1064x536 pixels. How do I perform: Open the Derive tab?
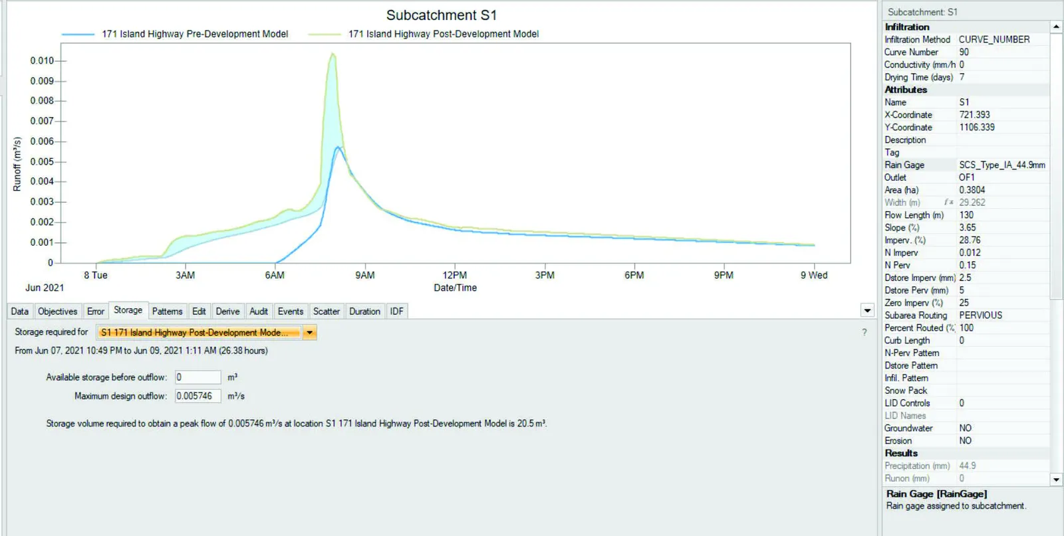pos(227,311)
